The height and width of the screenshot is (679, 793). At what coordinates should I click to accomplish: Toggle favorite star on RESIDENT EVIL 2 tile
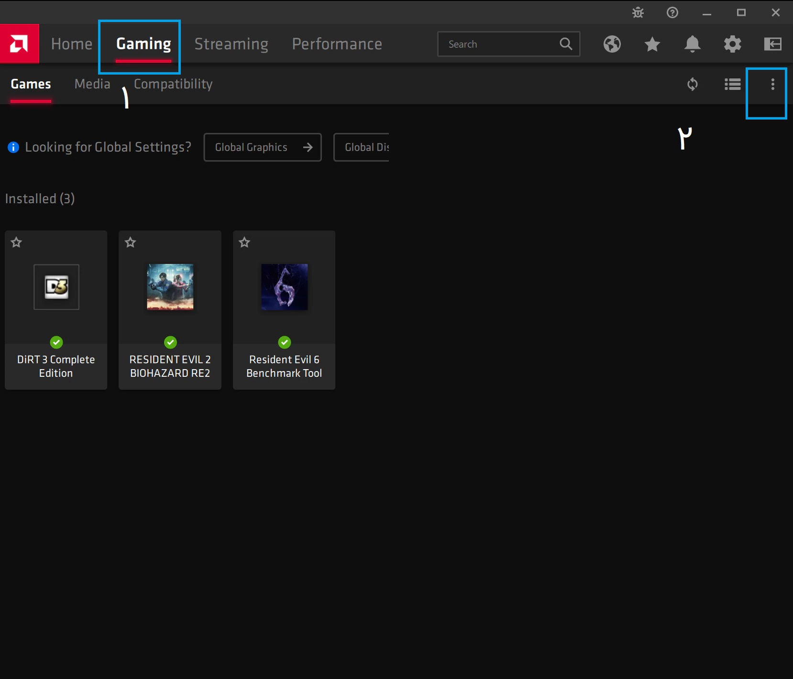[x=131, y=242]
